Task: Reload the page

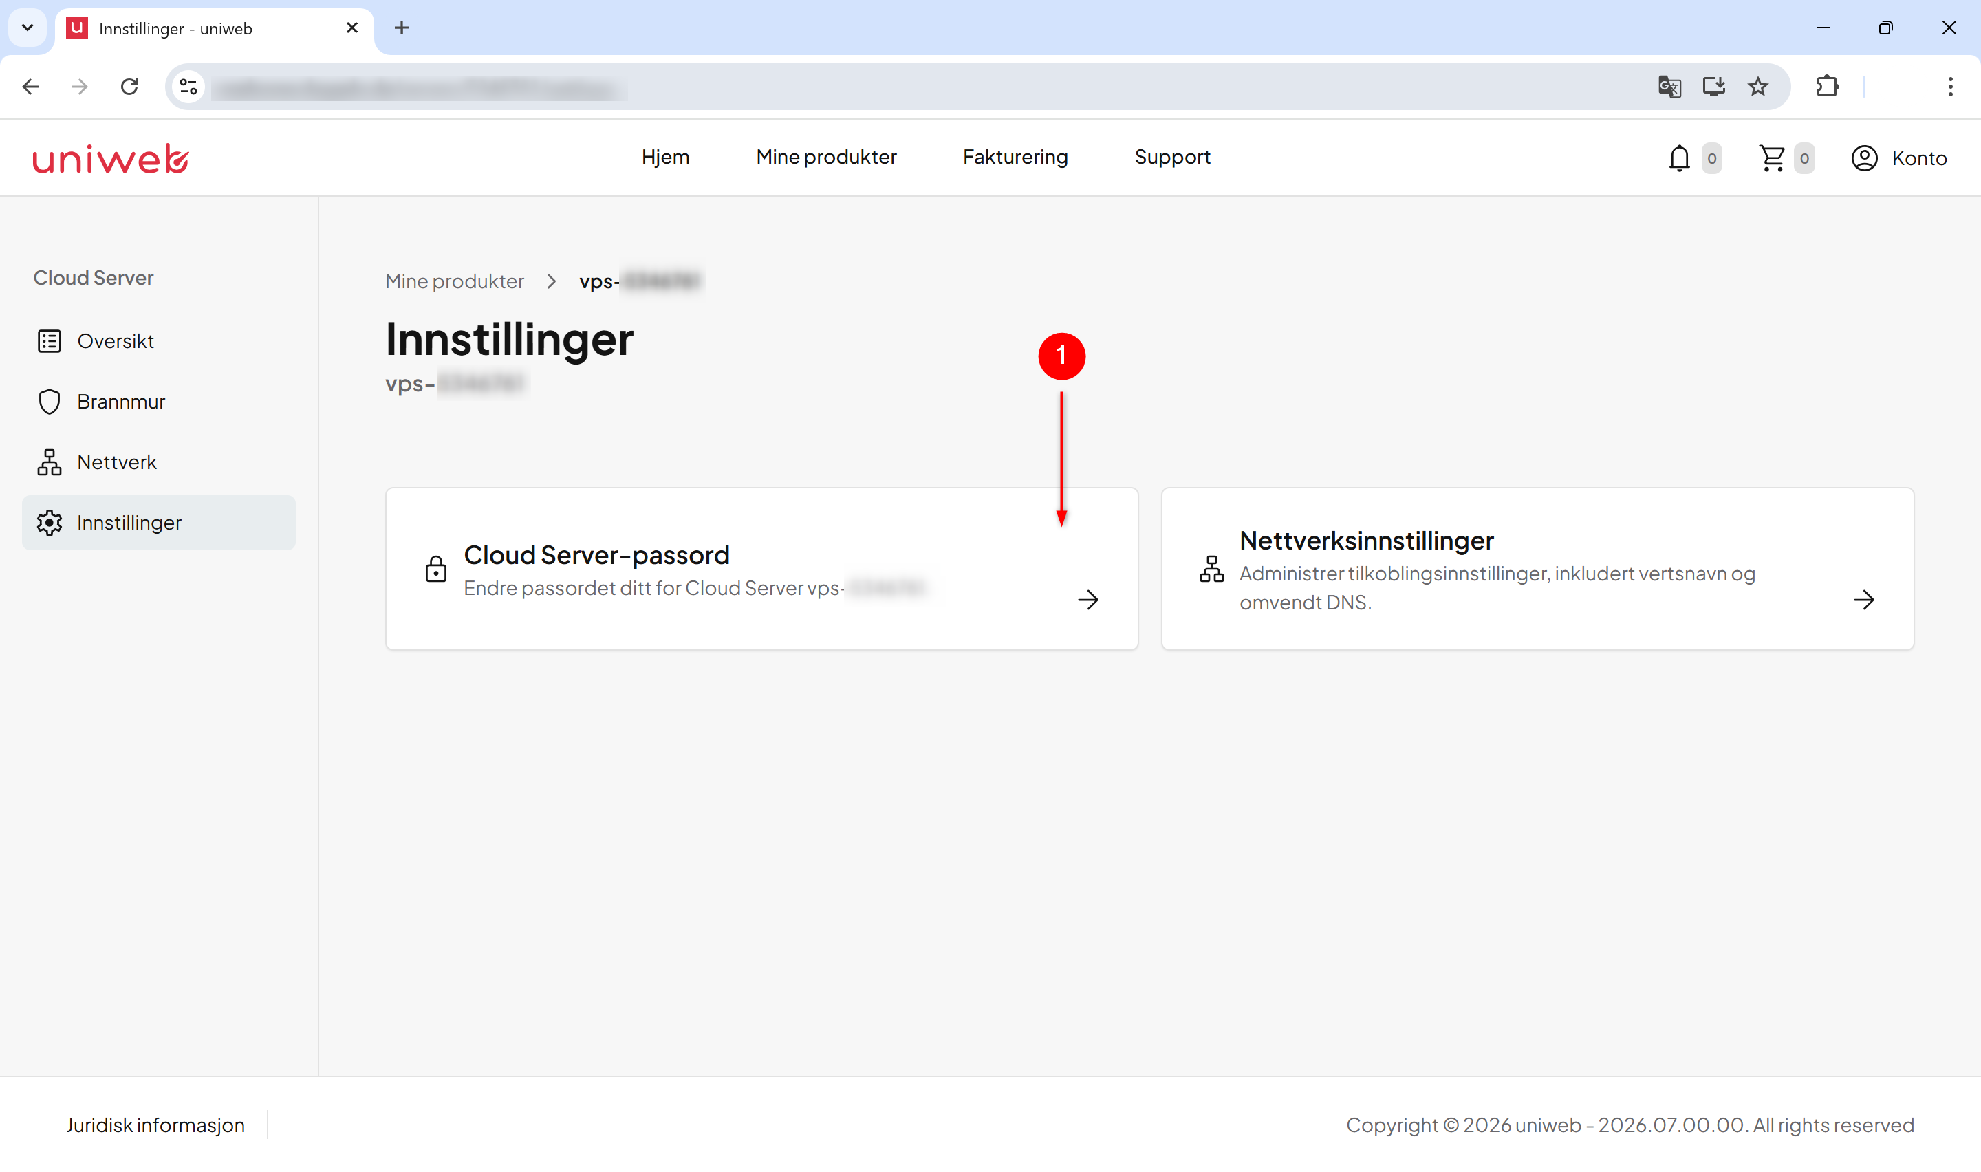Action: [x=129, y=87]
